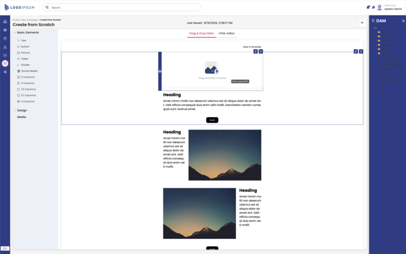Close the DAM panel
The height and width of the screenshot is (254, 406).
coord(403,21)
